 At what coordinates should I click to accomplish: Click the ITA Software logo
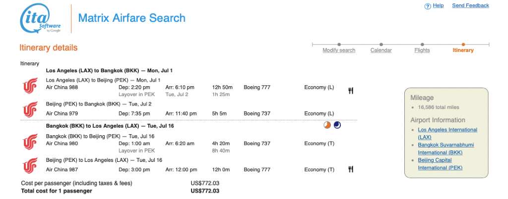point(40,18)
